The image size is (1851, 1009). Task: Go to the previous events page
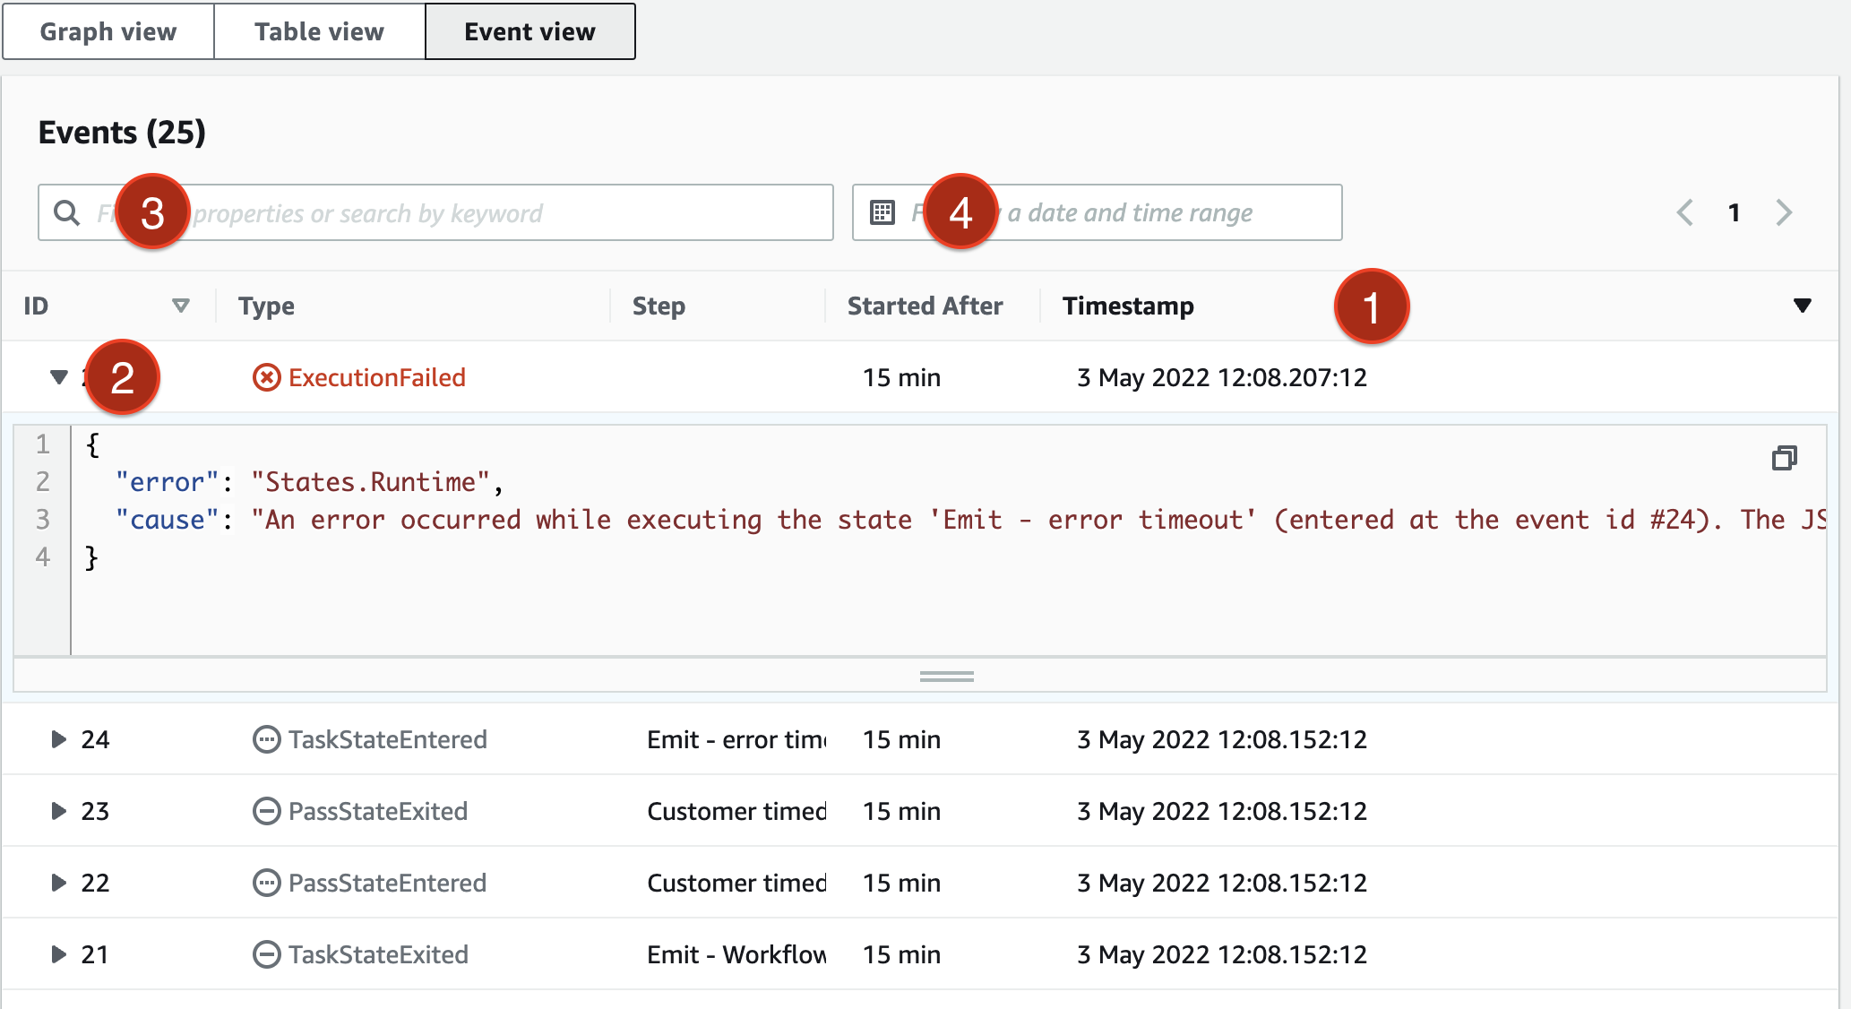click(x=1684, y=212)
